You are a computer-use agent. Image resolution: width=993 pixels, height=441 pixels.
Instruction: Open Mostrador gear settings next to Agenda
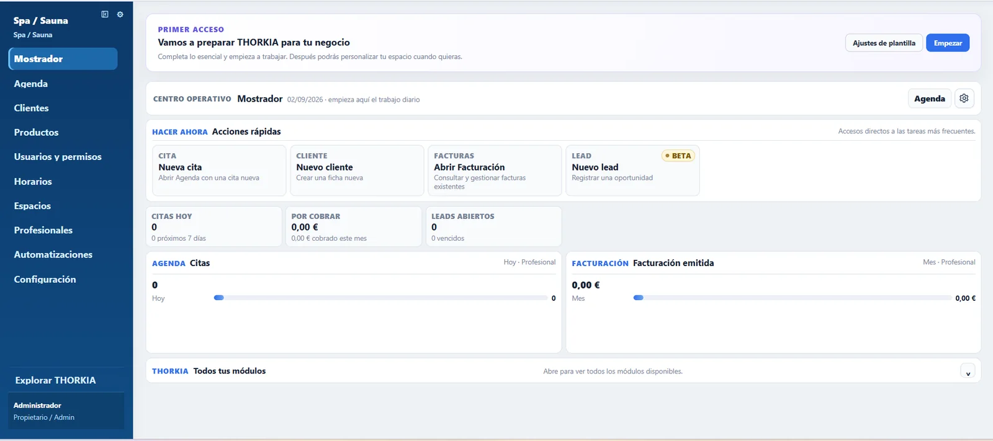tap(964, 99)
